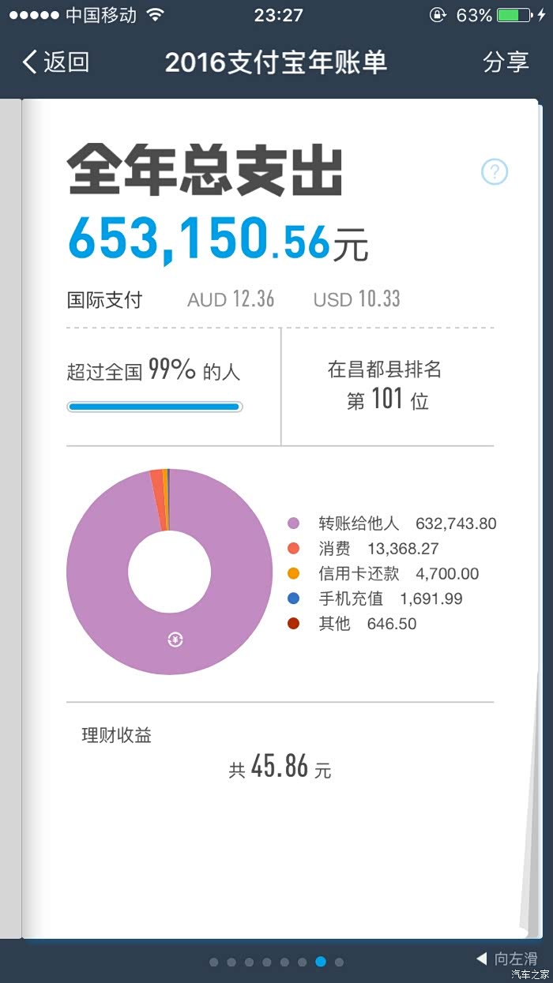Open the question mark help icon

click(x=495, y=171)
